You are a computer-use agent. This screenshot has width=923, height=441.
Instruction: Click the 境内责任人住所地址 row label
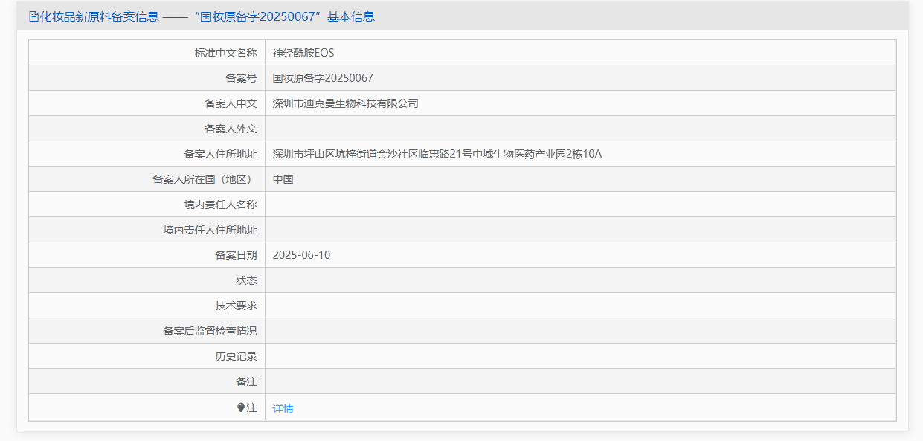[x=212, y=229]
